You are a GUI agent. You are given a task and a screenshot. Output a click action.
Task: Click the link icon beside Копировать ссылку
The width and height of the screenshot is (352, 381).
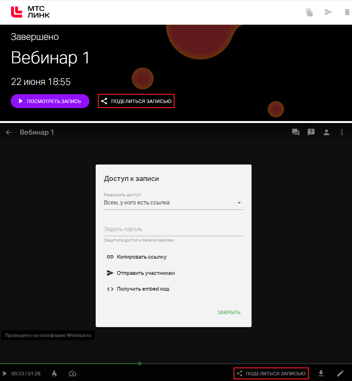click(x=110, y=257)
